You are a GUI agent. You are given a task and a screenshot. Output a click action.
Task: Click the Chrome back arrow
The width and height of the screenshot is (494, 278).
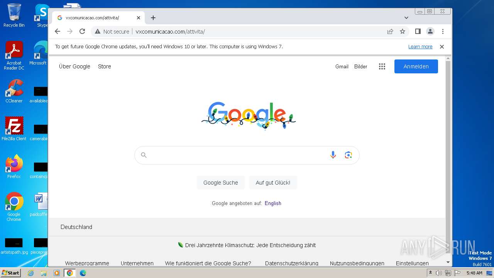click(58, 32)
